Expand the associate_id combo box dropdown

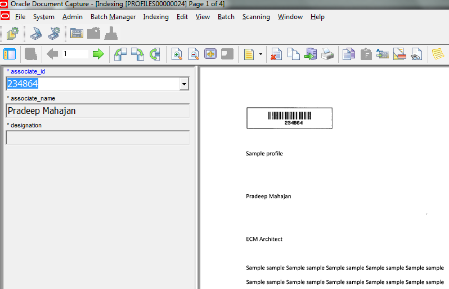tap(183, 84)
